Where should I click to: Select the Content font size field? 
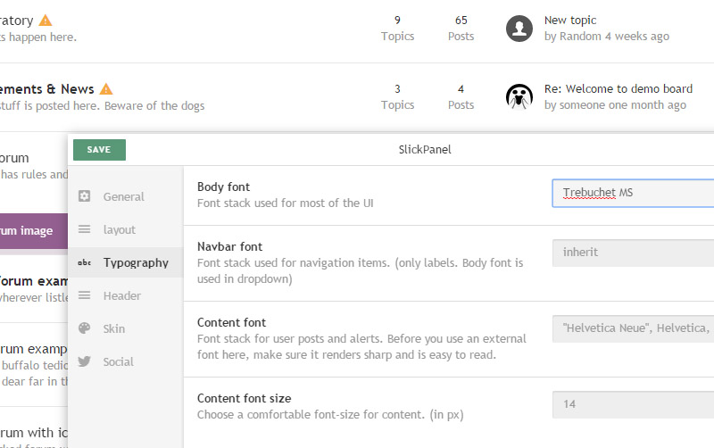(634, 404)
